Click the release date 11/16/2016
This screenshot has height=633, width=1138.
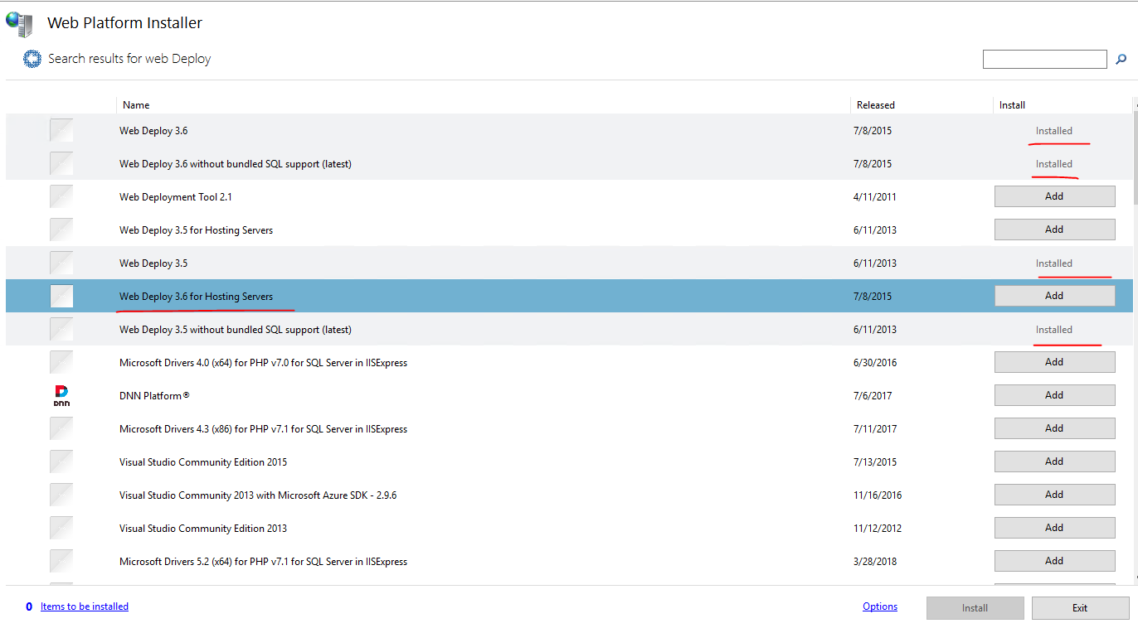pyautogui.click(x=879, y=495)
